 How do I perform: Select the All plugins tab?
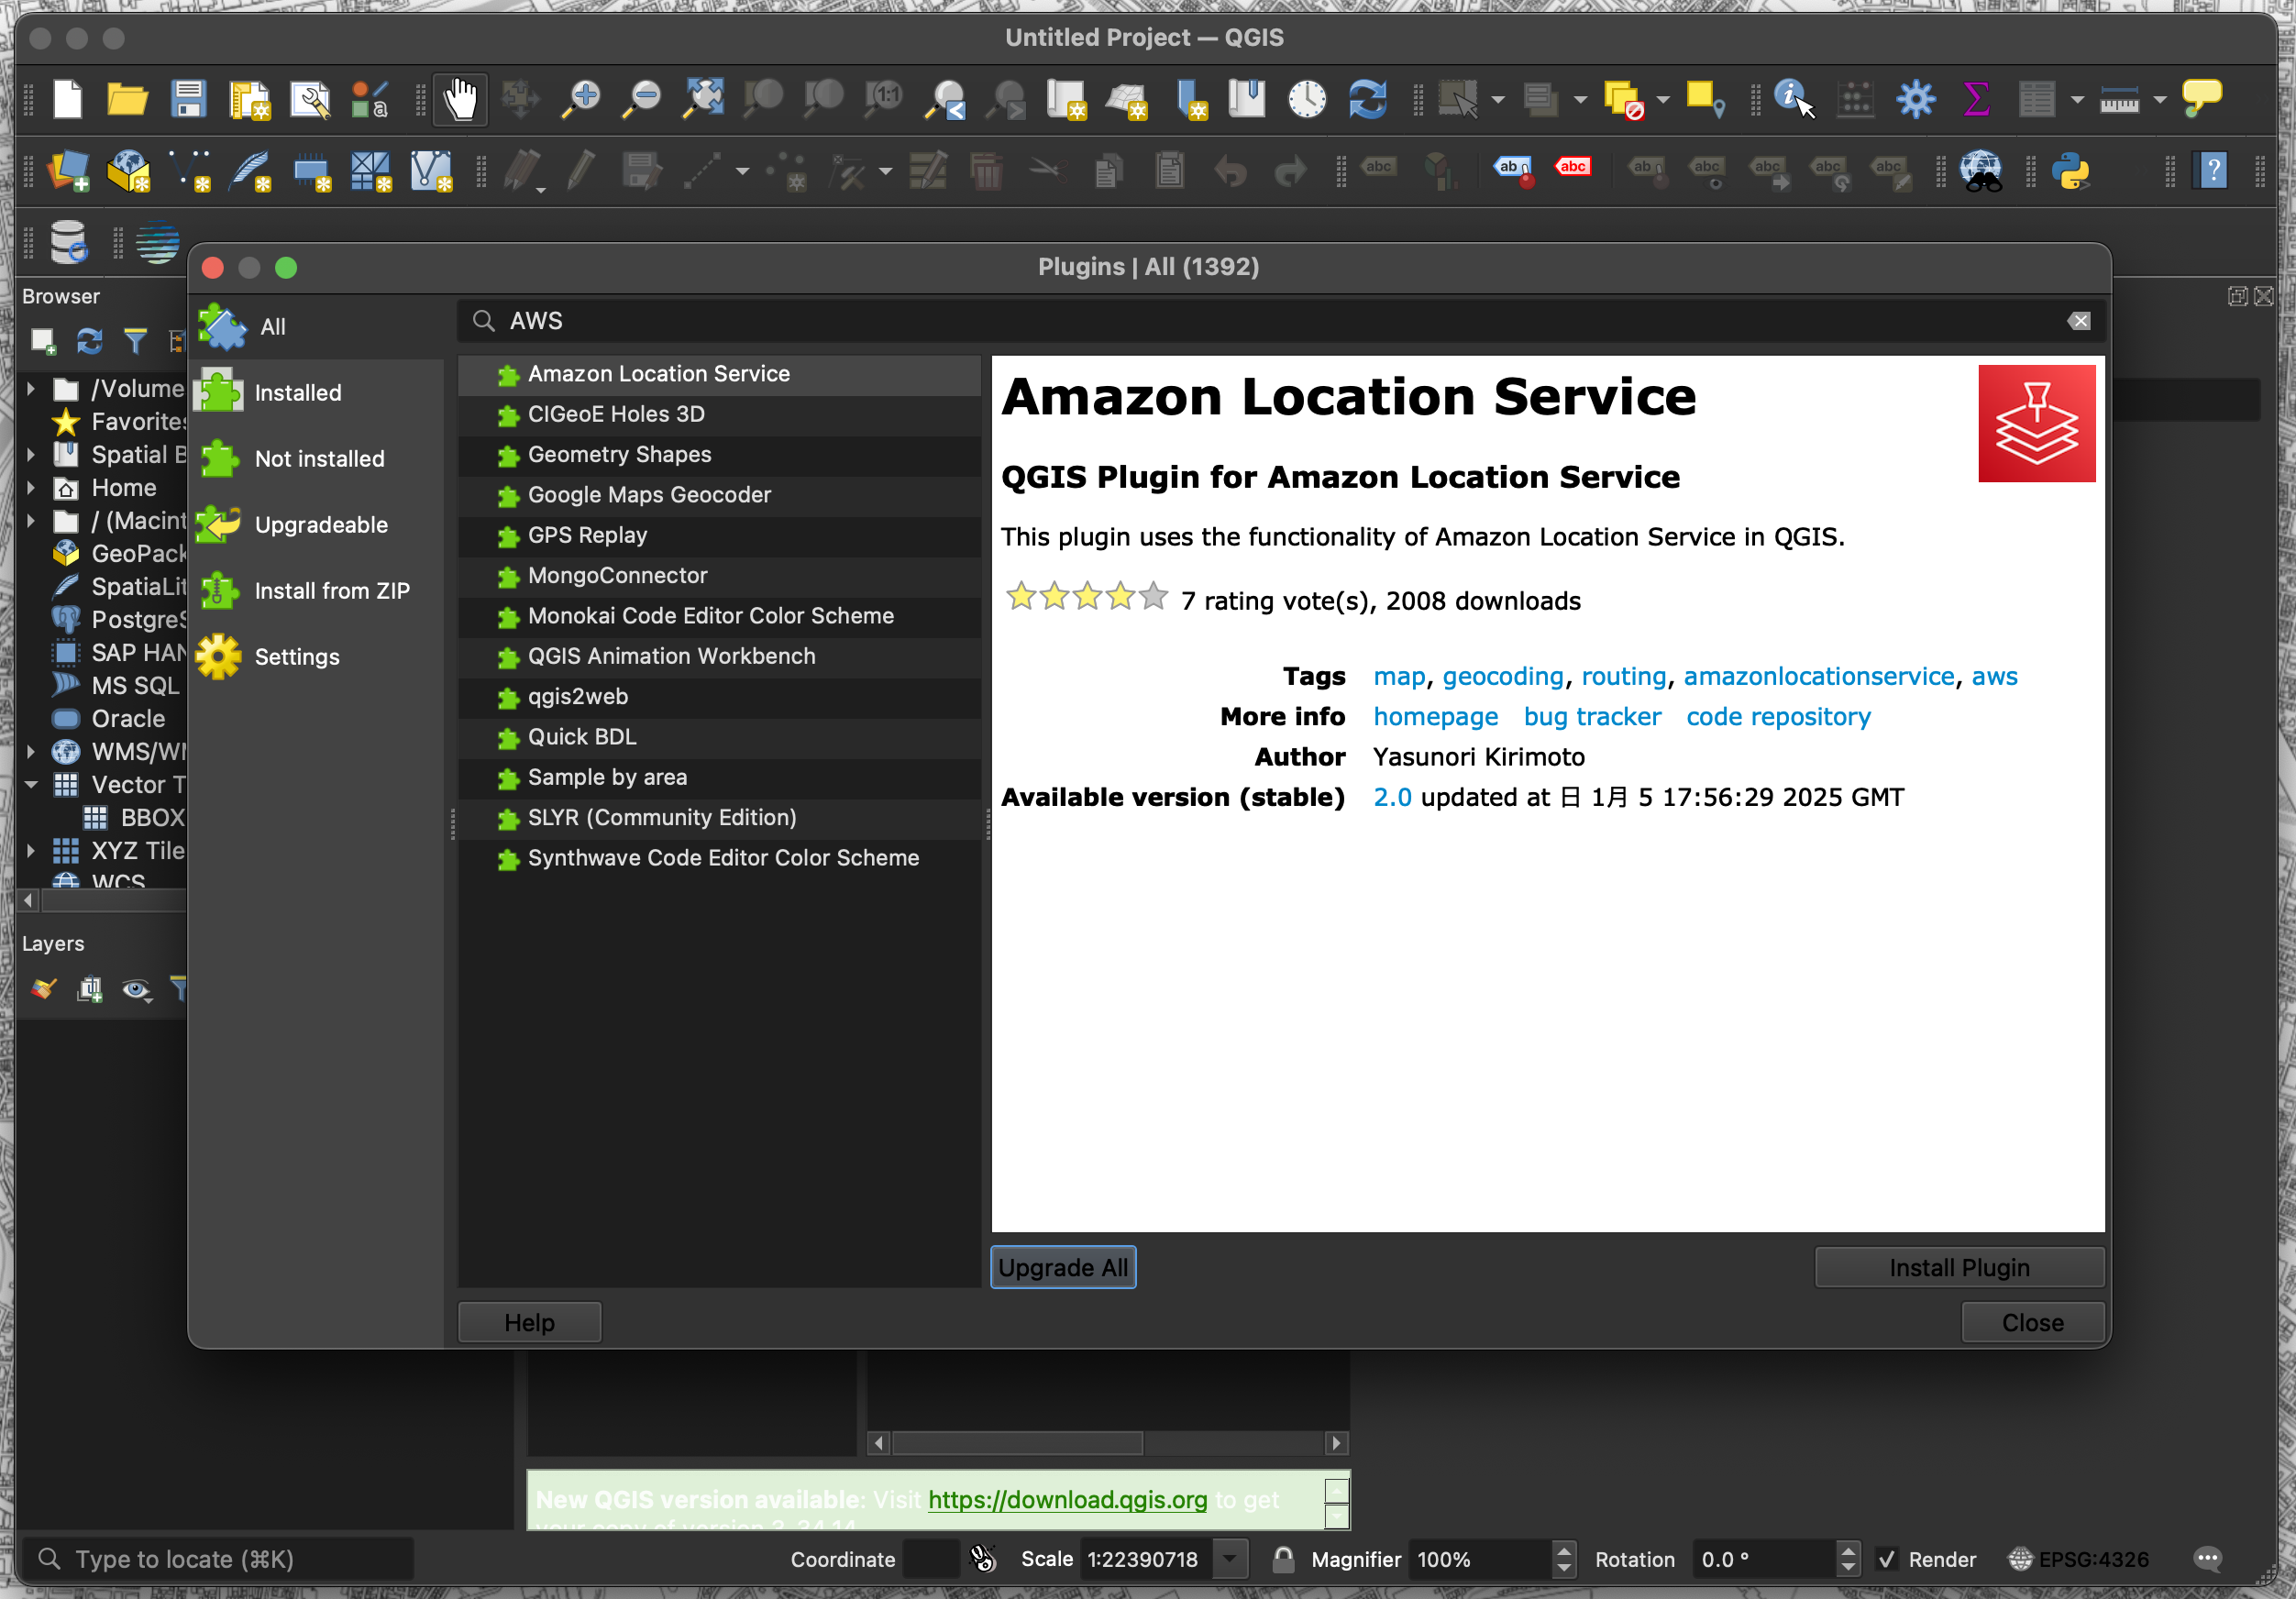tap(316, 326)
